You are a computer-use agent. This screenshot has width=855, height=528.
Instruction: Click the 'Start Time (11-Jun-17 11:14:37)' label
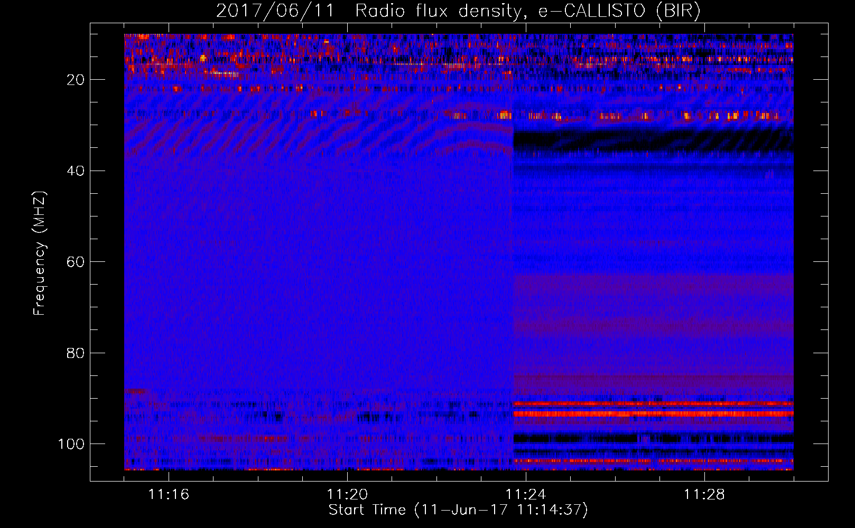458,510
